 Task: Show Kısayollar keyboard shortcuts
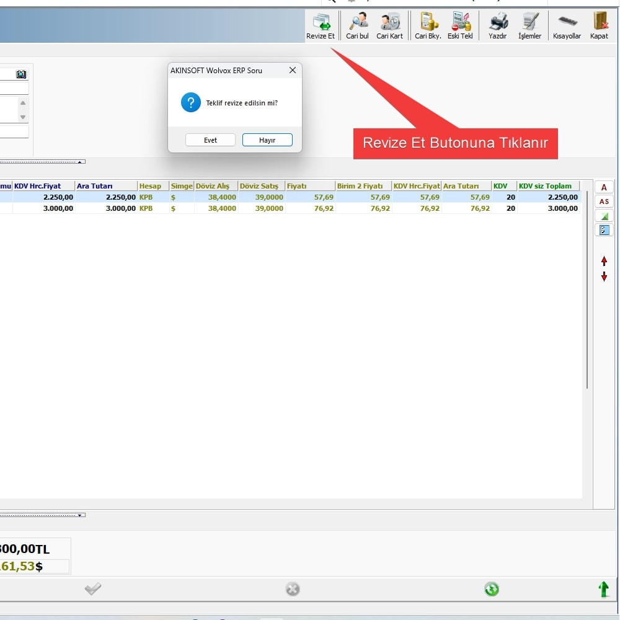click(567, 24)
